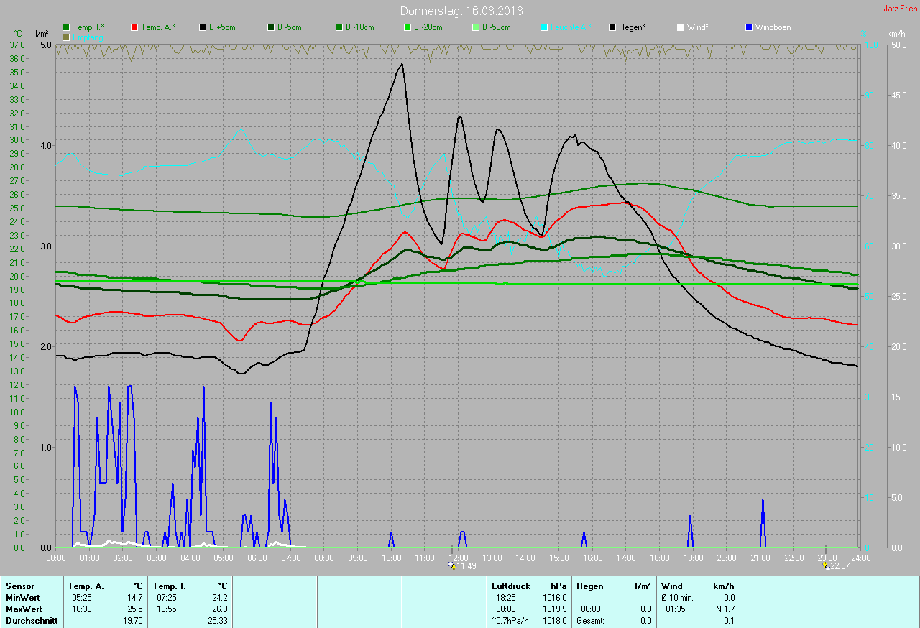Viewport: 920px width, 628px height.
Task: Click the Temp. A. minimum time '05:25'
Action: click(81, 597)
